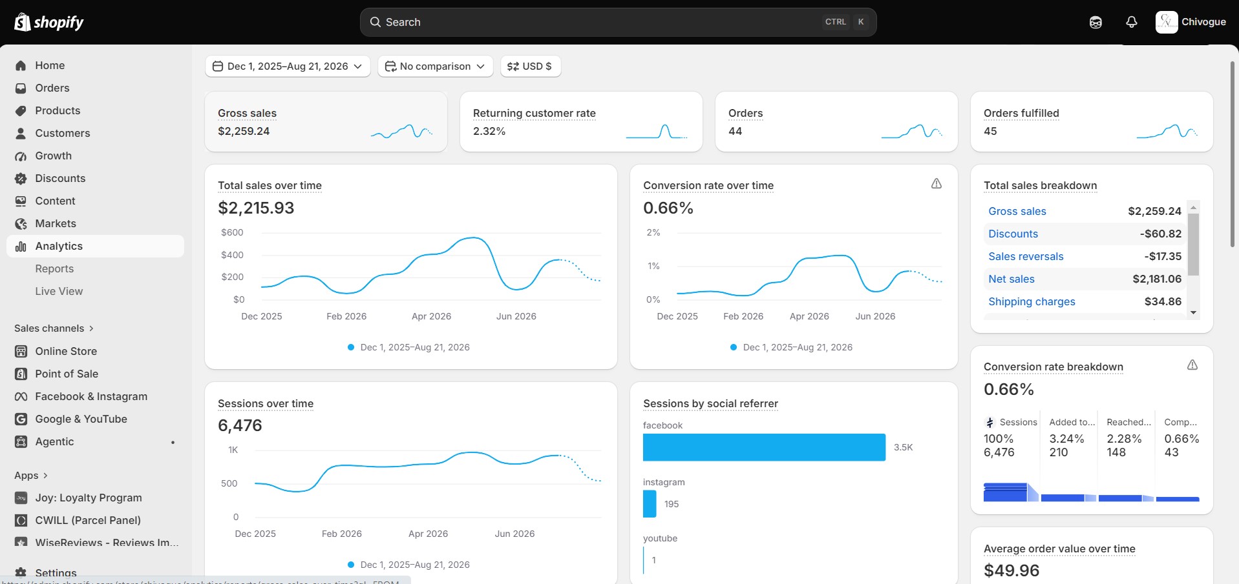This screenshot has width=1239, height=584.
Task: Expand the Apps section
Action: pyautogui.click(x=31, y=476)
